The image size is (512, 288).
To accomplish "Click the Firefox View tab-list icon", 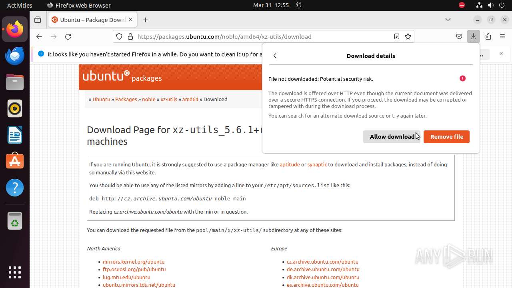I will click(38, 20).
